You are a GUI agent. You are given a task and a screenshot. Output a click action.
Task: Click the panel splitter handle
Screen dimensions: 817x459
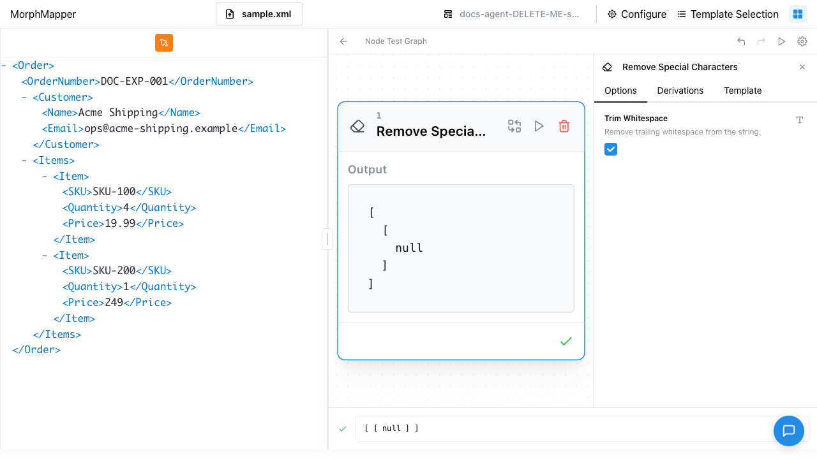(327, 239)
